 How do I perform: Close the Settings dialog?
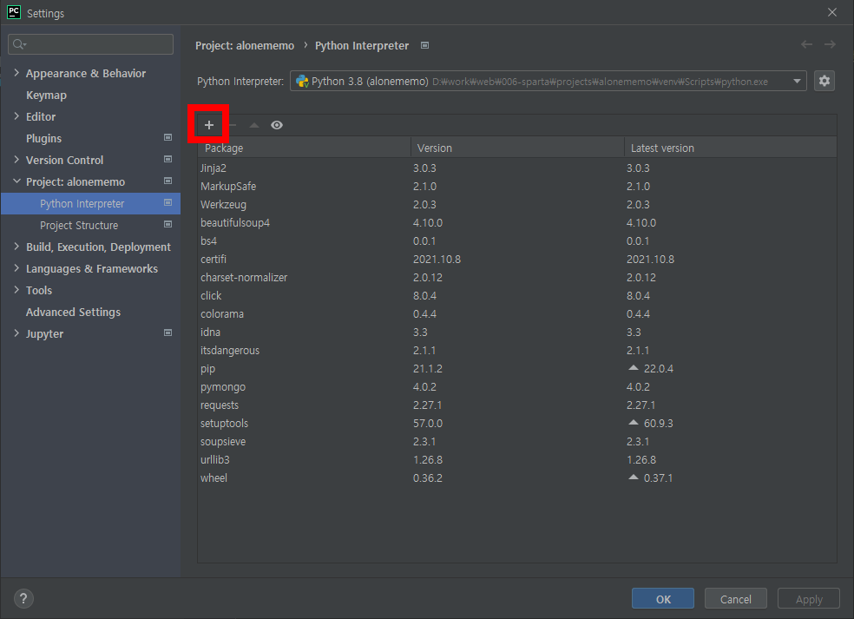[832, 12]
